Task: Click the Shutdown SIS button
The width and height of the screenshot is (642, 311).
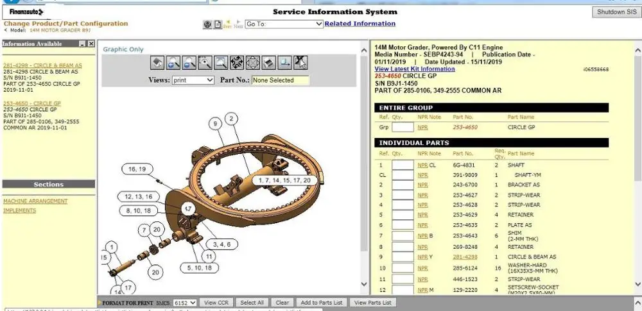Action: point(616,12)
